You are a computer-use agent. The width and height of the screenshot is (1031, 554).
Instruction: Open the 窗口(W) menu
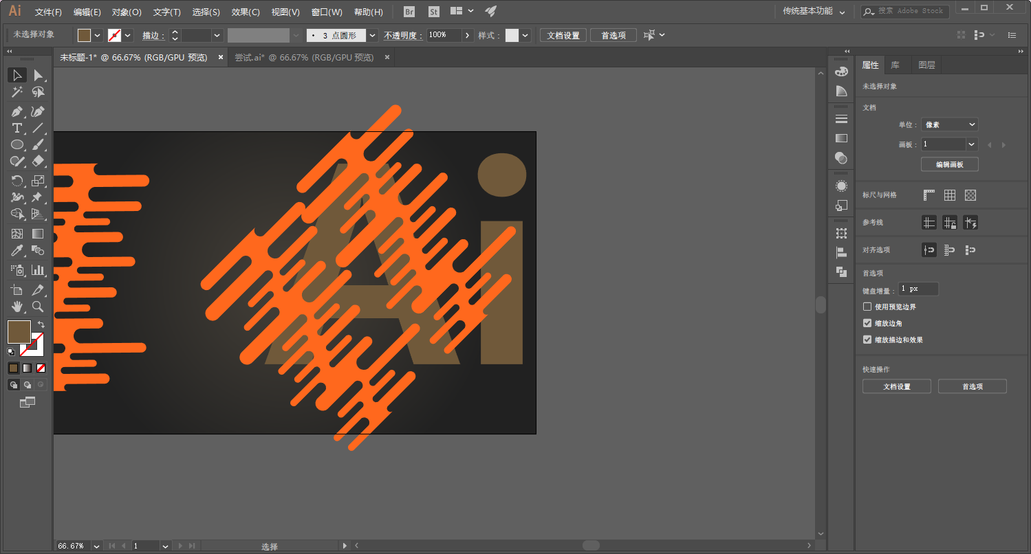pyautogui.click(x=327, y=12)
